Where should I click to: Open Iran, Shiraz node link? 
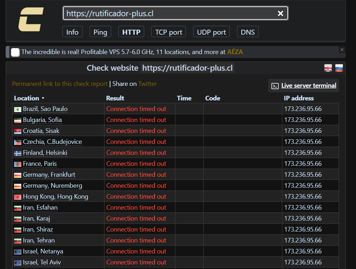[x=38, y=229]
